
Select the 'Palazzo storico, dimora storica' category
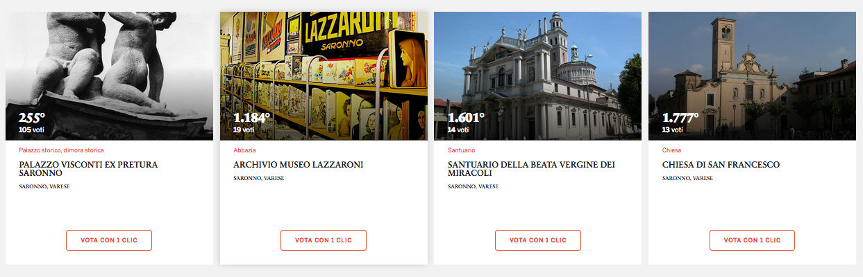[x=61, y=150]
